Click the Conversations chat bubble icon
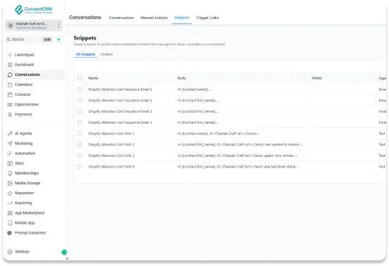389x266 pixels. click(10, 75)
